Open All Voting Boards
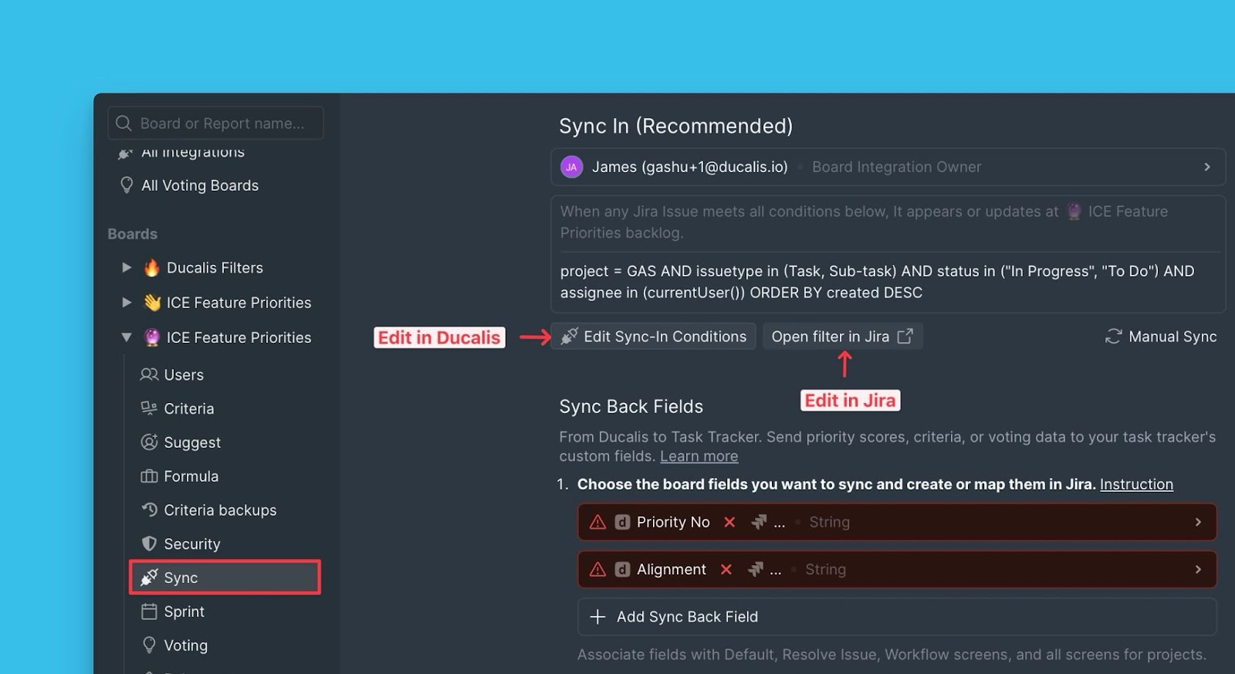 click(x=199, y=185)
